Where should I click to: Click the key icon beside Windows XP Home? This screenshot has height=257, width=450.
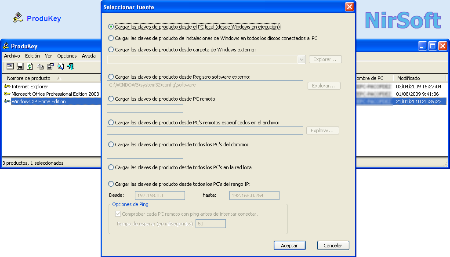click(7, 101)
